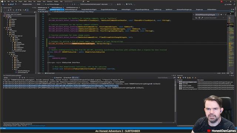The width and height of the screenshot is (237, 133).
Task: Click the Find Next arrow in the Find widget
Action: (x=221, y=15)
